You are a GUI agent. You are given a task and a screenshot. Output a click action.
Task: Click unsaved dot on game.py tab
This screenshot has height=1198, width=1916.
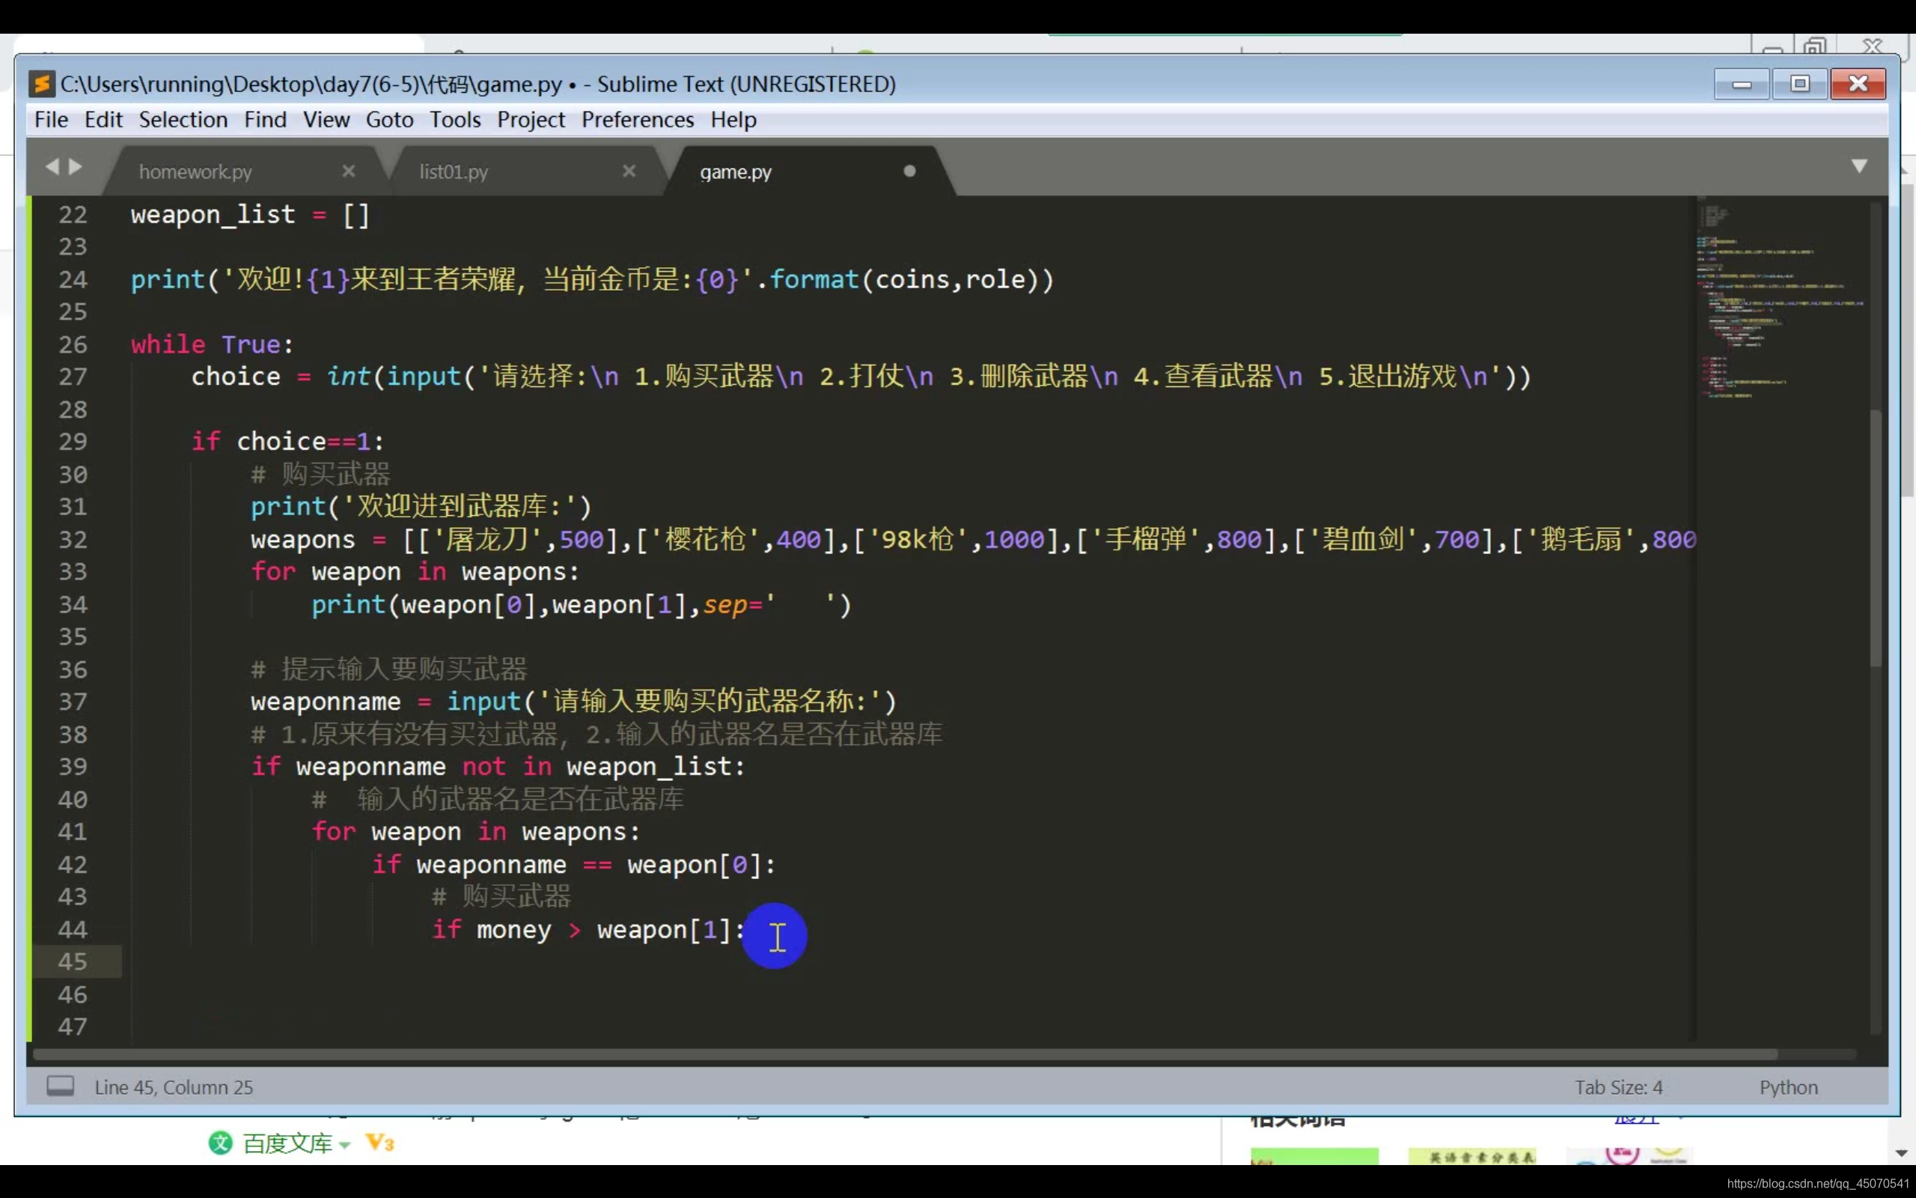(909, 171)
